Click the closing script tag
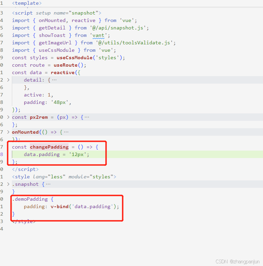This screenshot has height=266, width=263. click(25, 170)
